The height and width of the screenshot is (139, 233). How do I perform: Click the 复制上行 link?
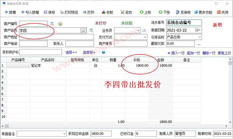[224, 53]
